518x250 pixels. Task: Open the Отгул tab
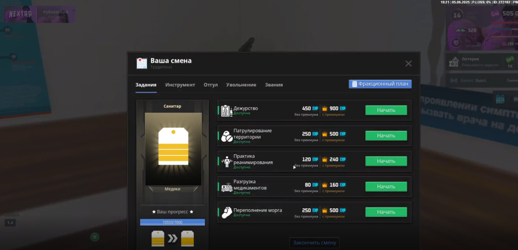tap(211, 85)
